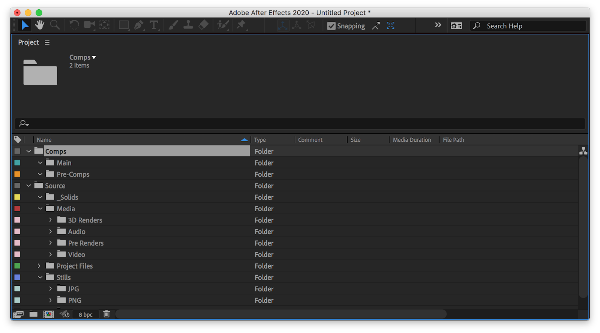Select the Eraser tool
Viewport: 600px width, 333px height.
coord(203,25)
